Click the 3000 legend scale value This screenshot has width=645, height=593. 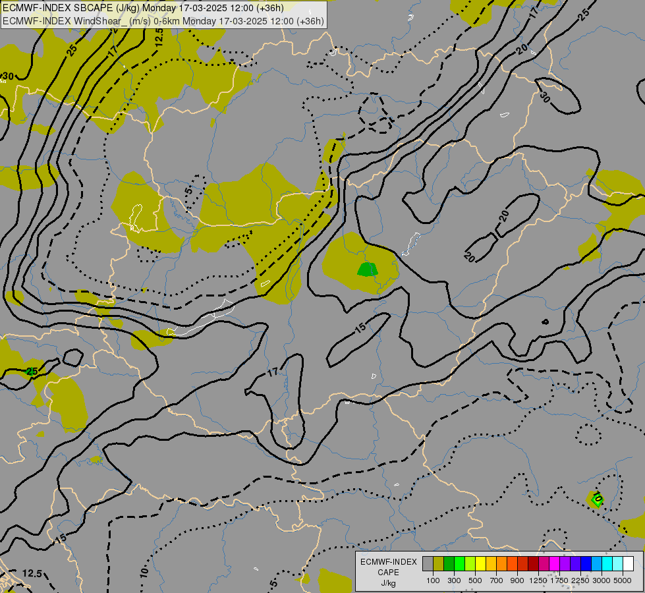(602, 580)
